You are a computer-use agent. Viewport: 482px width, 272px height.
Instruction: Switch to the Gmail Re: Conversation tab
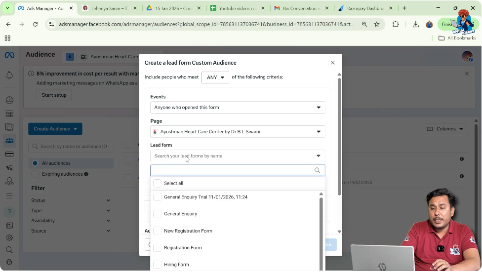pos(301,8)
